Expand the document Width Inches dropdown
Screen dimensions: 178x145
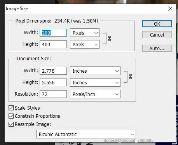[x=95, y=71]
